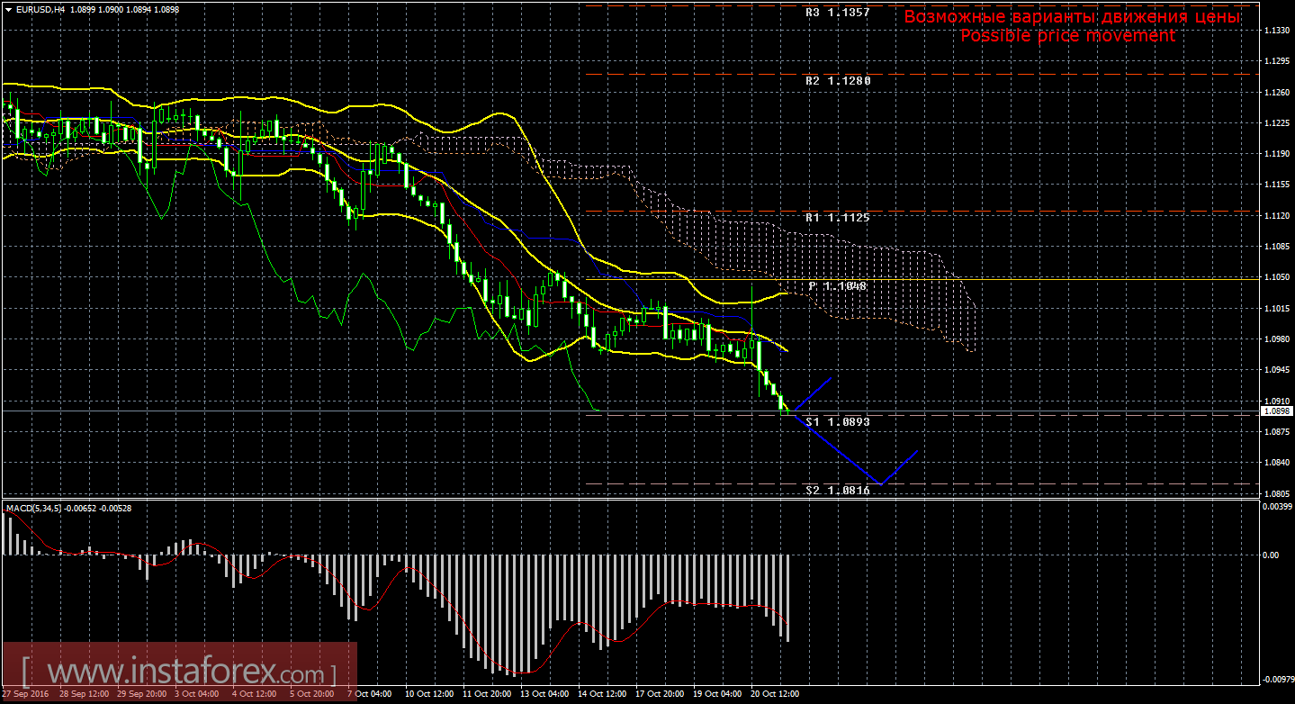Click the R1 1.1125 resistance level label

(x=837, y=218)
